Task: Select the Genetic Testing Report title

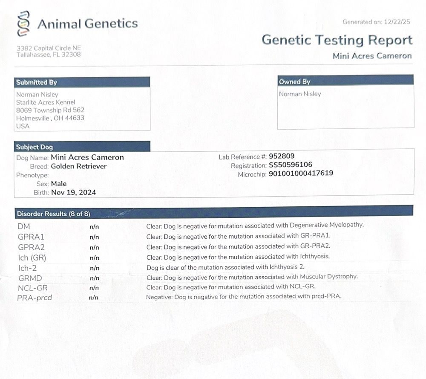Action: pyautogui.click(x=337, y=40)
